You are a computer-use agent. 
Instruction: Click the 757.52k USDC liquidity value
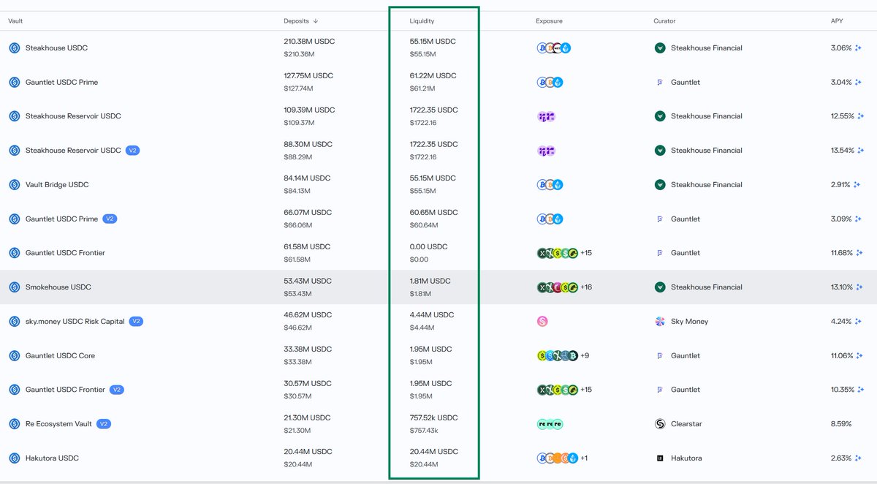(434, 418)
